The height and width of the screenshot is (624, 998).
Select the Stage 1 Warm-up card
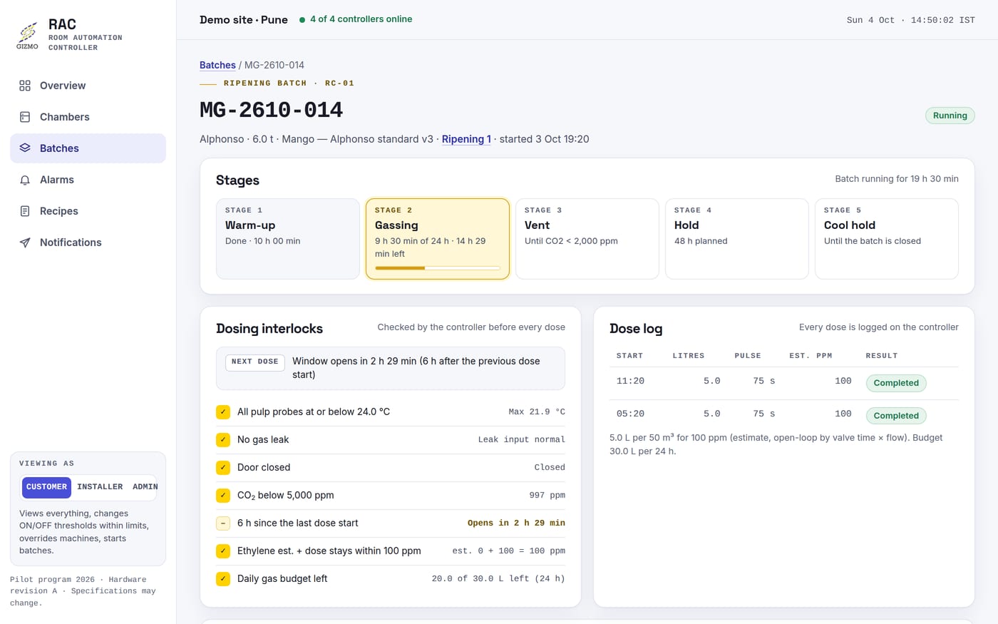click(288, 239)
